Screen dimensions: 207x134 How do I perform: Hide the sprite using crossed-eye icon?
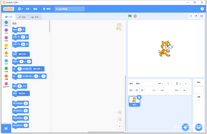[x=142, y=90]
